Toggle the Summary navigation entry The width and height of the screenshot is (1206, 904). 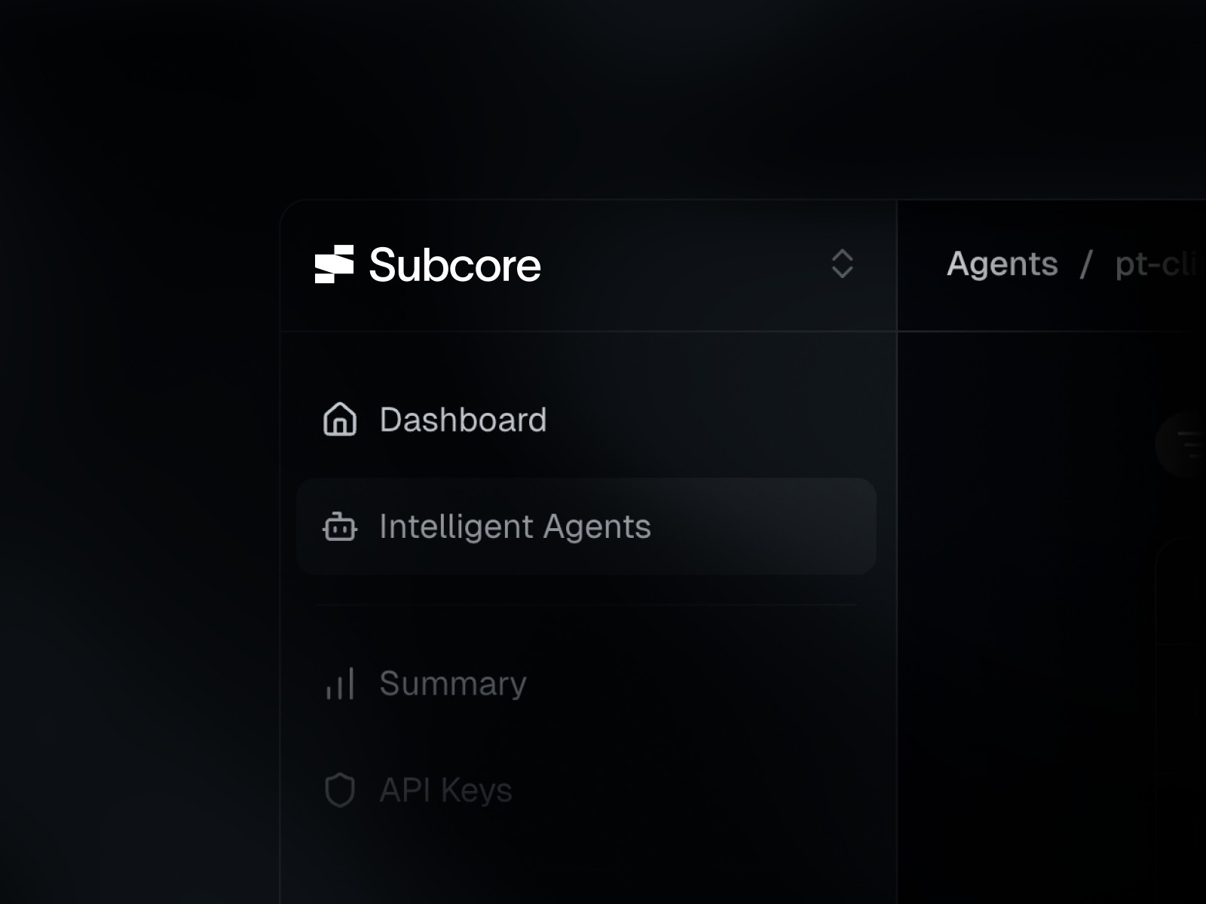[x=452, y=683]
